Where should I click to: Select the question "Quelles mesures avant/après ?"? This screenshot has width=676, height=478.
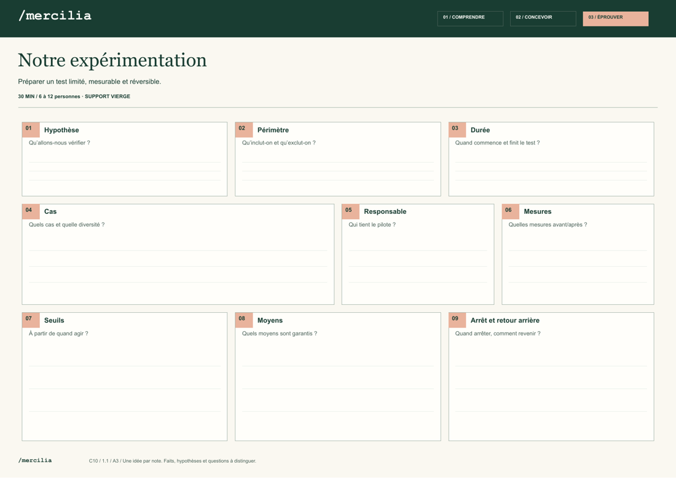[548, 224]
